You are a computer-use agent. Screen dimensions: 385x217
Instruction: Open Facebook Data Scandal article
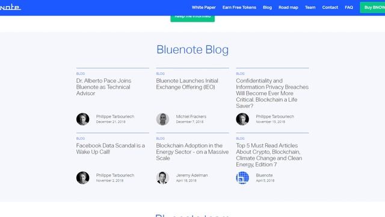pyautogui.click(x=110, y=149)
